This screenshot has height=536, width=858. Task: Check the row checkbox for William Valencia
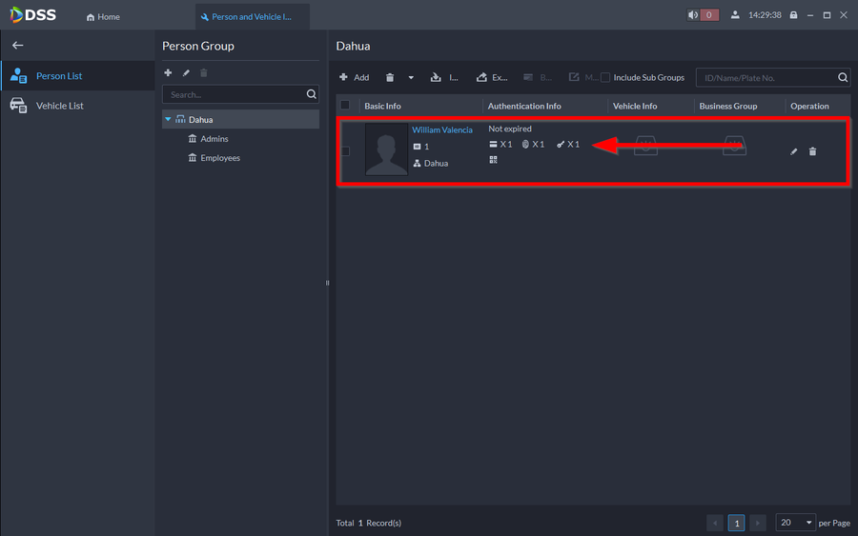(x=345, y=151)
